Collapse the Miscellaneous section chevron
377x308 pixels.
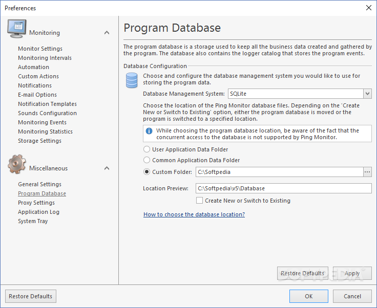pyautogui.click(x=107, y=168)
